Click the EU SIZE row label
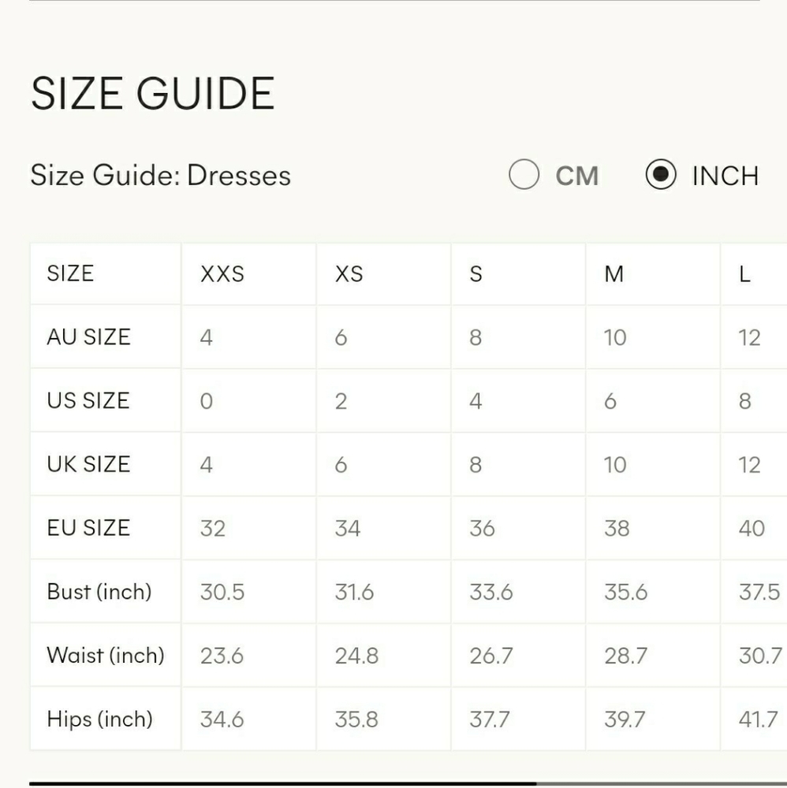The width and height of the screenshot is (787, 788). [x=88, y=528]
